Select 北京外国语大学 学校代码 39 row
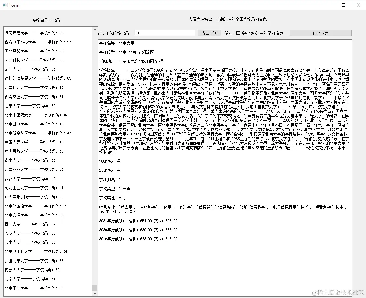The width and height of the screenshot is (366, 298). 36,206
